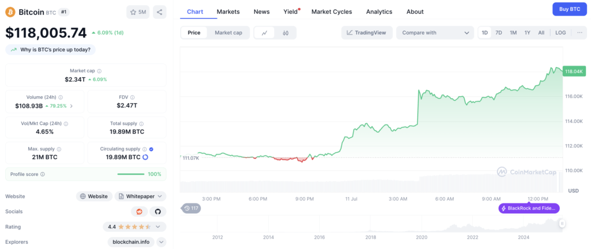Click the 4.65% Vol/Mkt Cap value
Image resolution: width=591 pixels, height=249 pixels.
pos(45,131)
